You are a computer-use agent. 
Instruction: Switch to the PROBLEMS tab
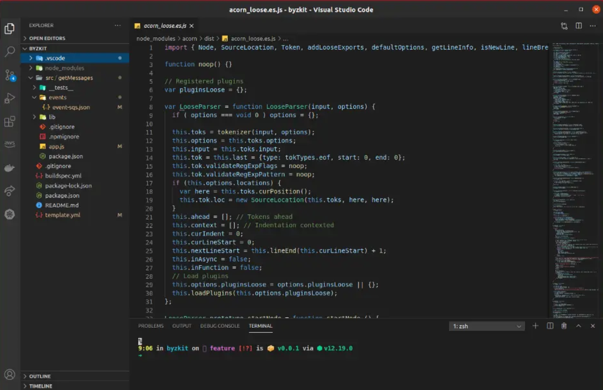151,326
